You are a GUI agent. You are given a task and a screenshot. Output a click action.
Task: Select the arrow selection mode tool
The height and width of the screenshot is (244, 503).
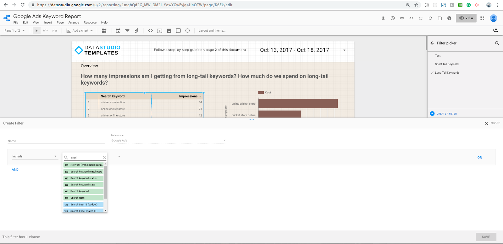[x=36, y=31]
